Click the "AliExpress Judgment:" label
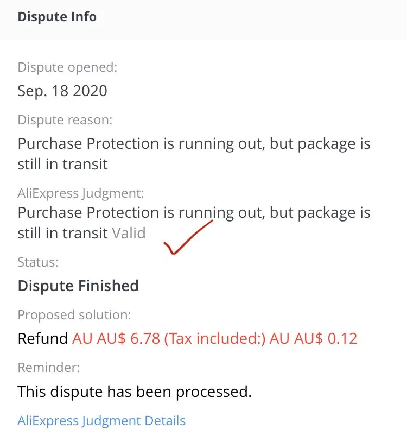Screen dimensions: 407x448 tap(81, 192)
